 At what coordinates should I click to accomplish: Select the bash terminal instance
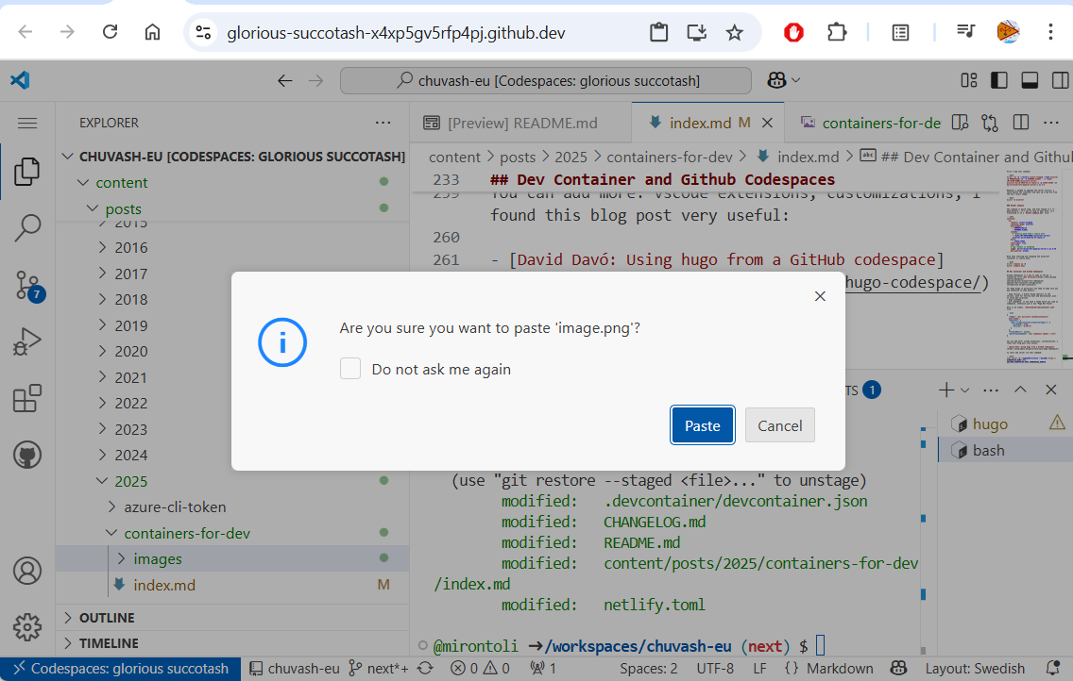(1005, 450)
